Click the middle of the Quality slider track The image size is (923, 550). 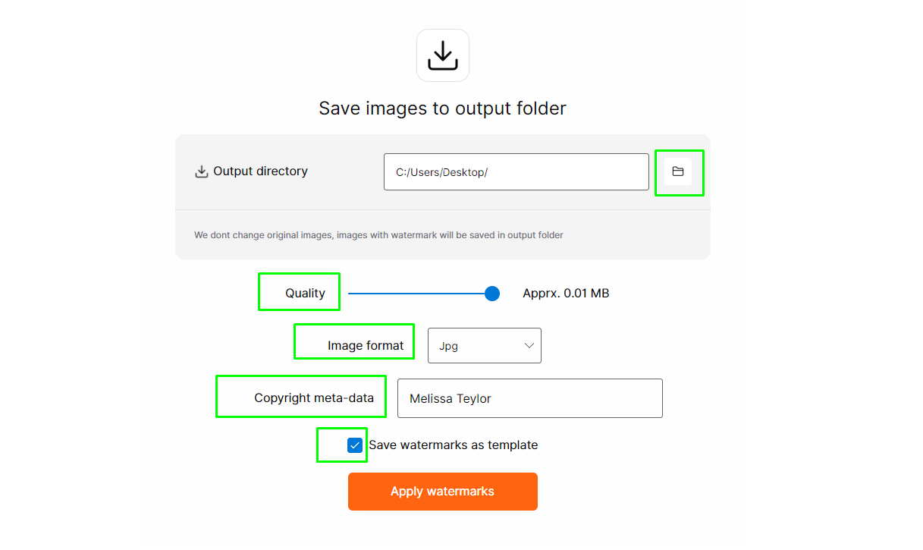click(420, 294)
